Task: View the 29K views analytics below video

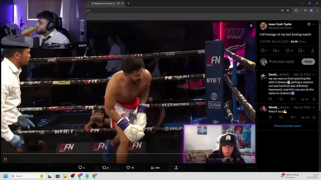Action: [x=155, y=167]
